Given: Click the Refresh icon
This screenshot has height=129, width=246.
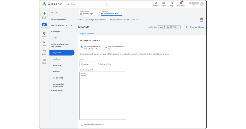Looking at the screenshot, I should click(x=156, y=3).
